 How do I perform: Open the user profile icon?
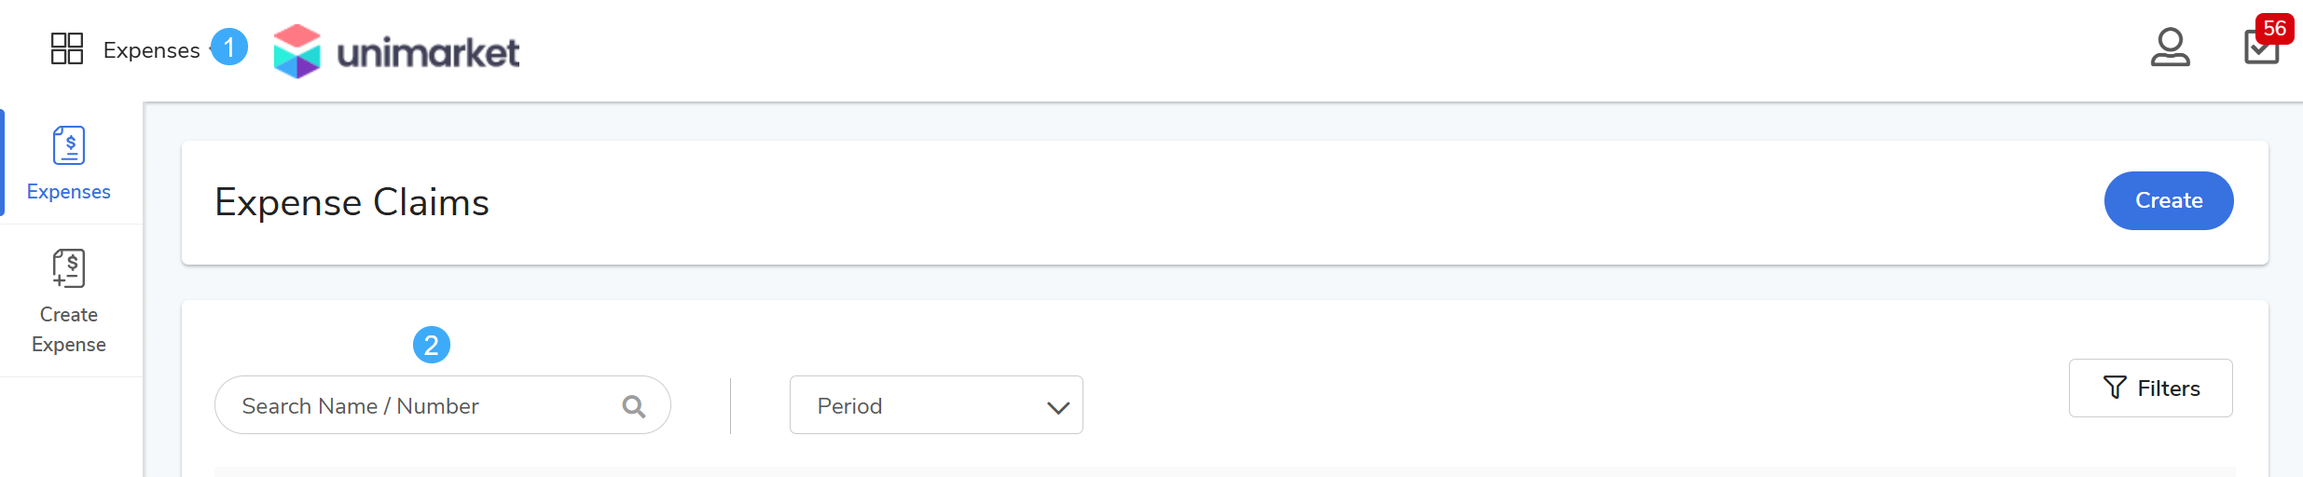2170,48
